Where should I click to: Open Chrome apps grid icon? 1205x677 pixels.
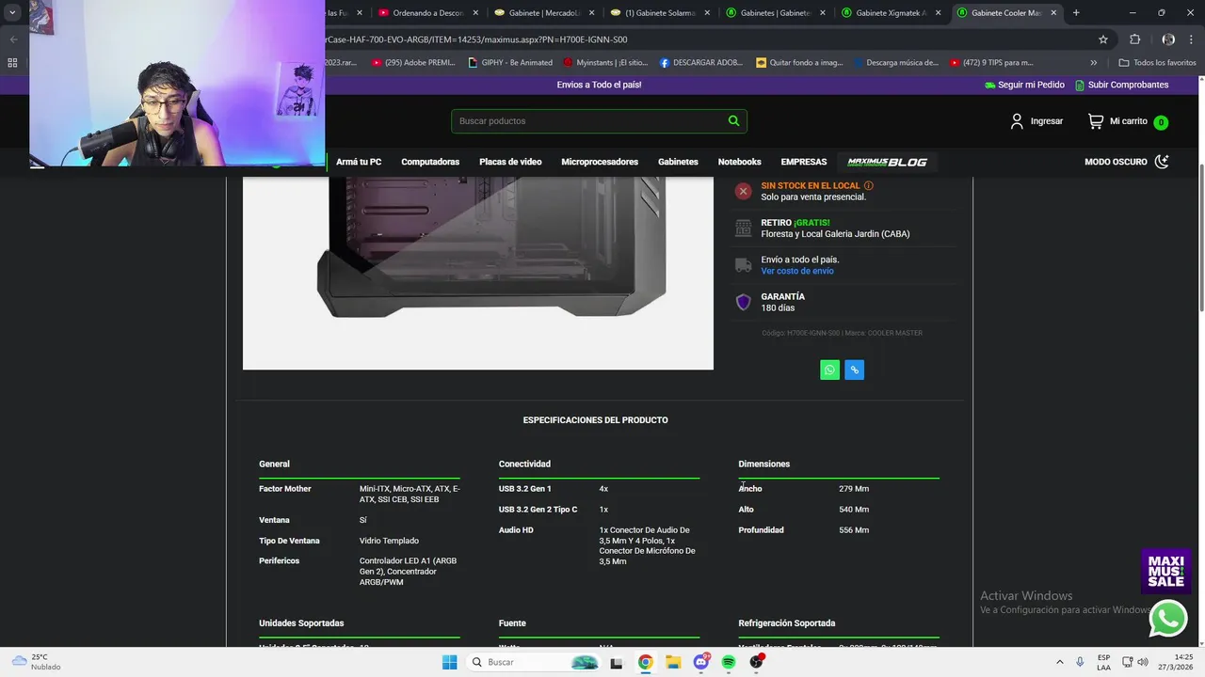[12, 63]
